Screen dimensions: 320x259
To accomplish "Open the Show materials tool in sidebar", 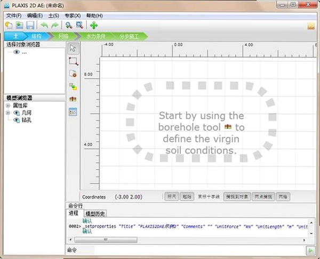I will 73,112.
